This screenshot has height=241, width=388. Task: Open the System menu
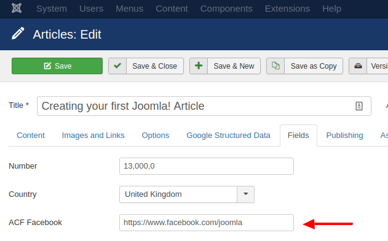(52, 9)
